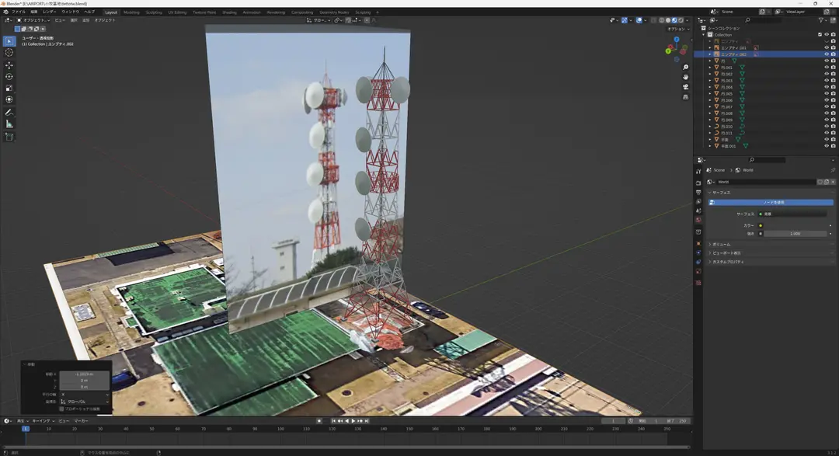Switch orthographic/perspective with the grid icon
Image resolution: width=839 pixels, height=456 pixels.
tap(685, 97)
